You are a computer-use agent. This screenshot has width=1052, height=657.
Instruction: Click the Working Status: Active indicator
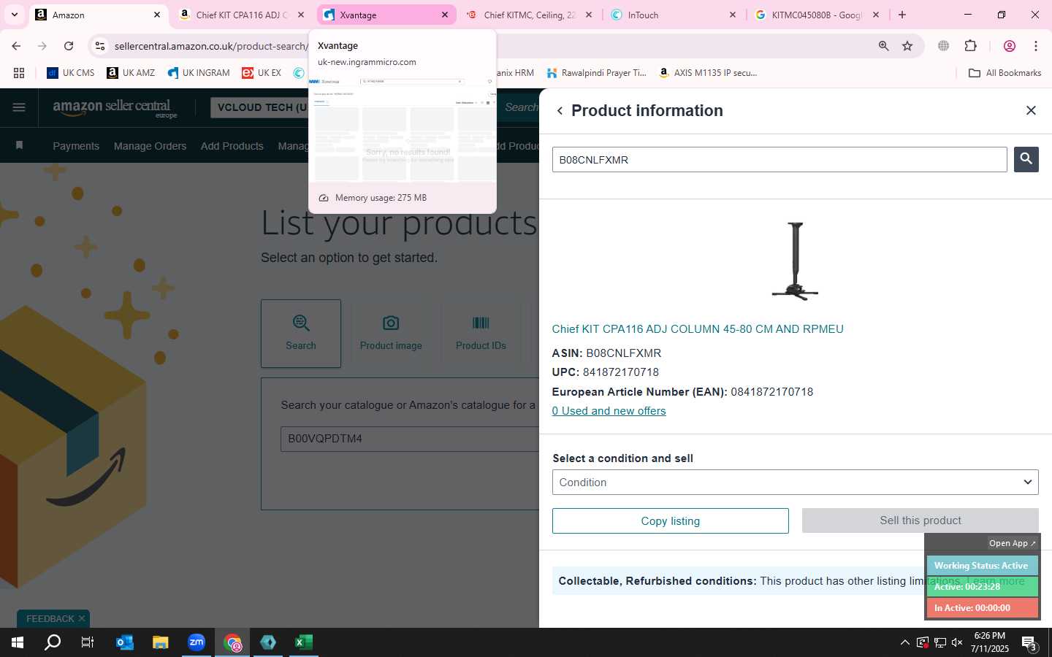pyautogui.click(x=982, y=566)
